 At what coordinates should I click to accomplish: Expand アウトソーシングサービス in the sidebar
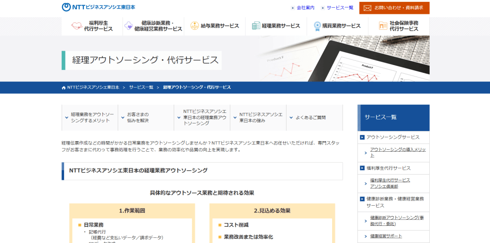click(x=392, y=137)
